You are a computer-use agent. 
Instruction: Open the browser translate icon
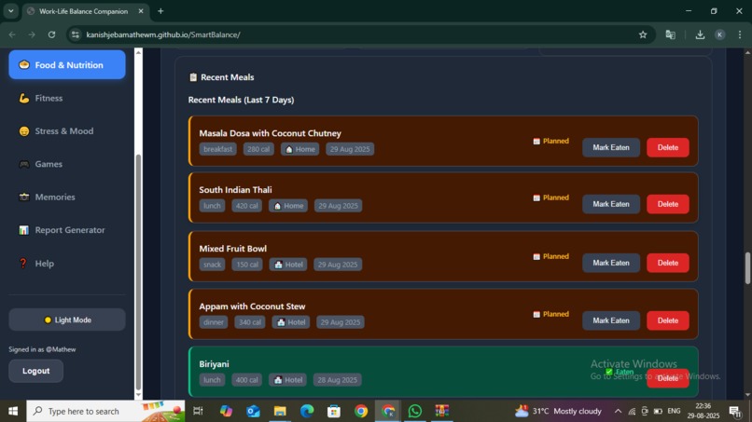point(671,34)
